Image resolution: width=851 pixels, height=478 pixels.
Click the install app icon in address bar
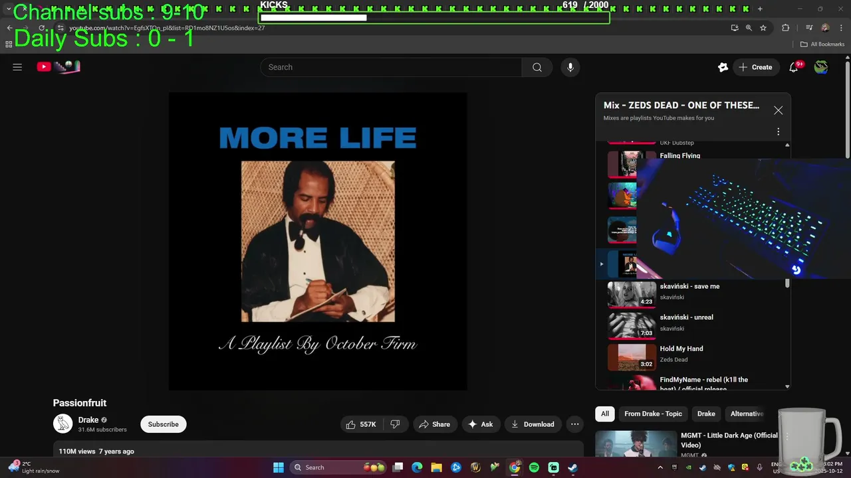click(x=734, y=28)
